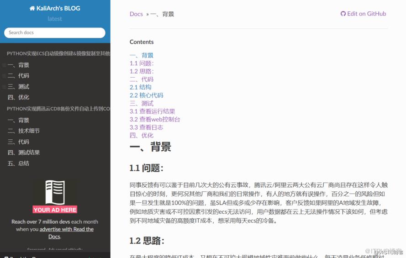Open the PYTHON实现腾讯云CDB备份文件 sidebar caption
The width and height of the screenshot is (406, 258).
[x=58, y=109]
